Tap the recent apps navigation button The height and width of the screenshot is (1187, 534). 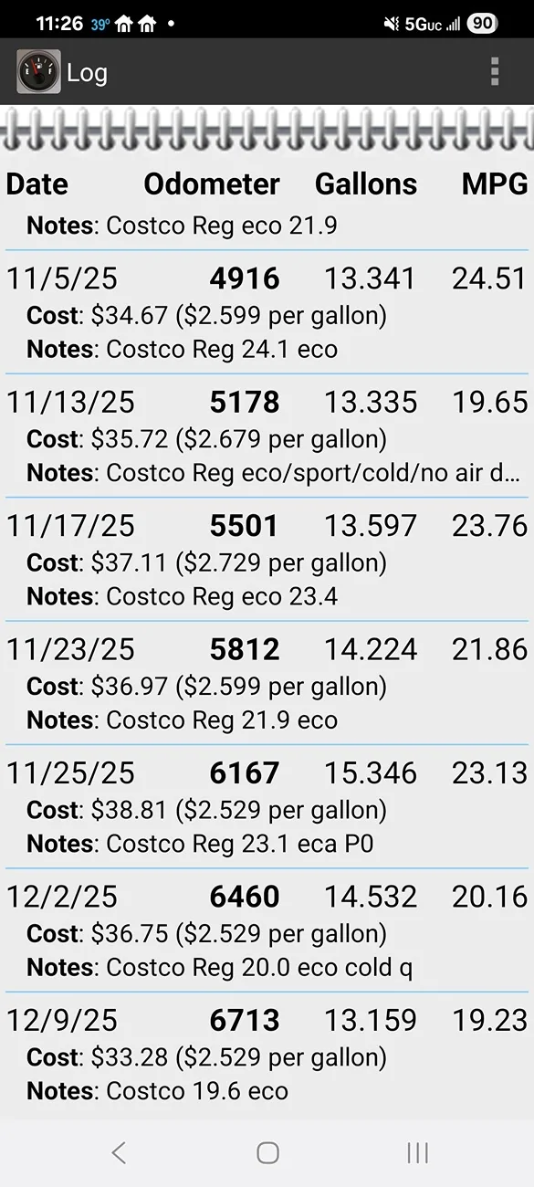(417, 1153)
